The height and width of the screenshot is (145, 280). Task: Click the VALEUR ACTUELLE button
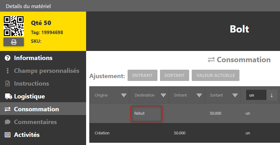216,75
